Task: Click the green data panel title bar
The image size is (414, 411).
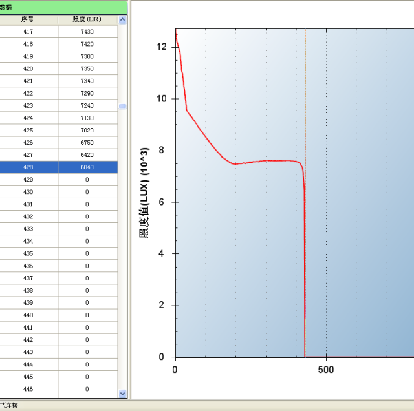Action: tap(63, 7)
